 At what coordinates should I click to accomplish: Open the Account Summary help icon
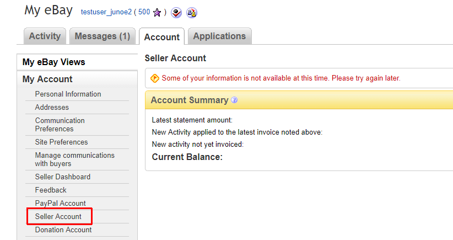click(234, 100)
